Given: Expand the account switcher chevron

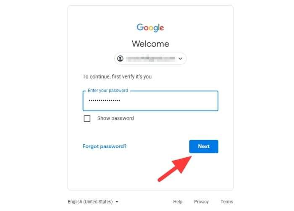Looking at the screenshot, I should pyautogui.click(x=180, y=59).
